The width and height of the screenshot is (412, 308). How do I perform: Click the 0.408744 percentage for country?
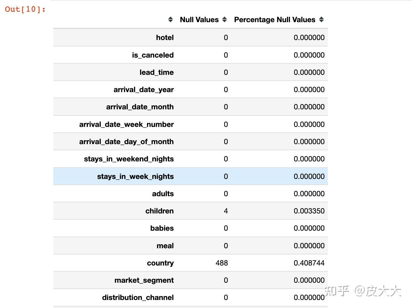[309, 263]
